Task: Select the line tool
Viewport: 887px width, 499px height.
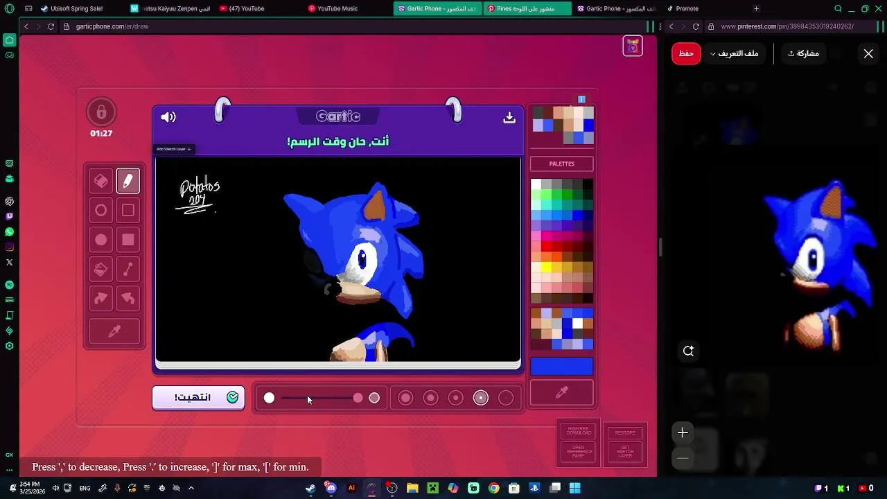Action: pos(128,270)
